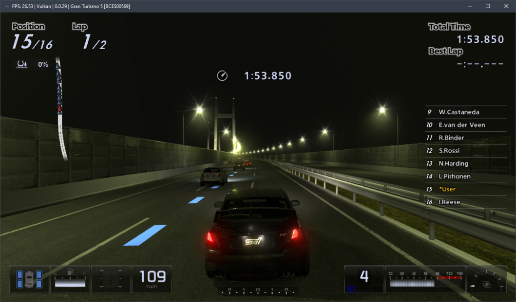
Task: Select W.Castaneda in the standings list
Action: click(459, 112)
